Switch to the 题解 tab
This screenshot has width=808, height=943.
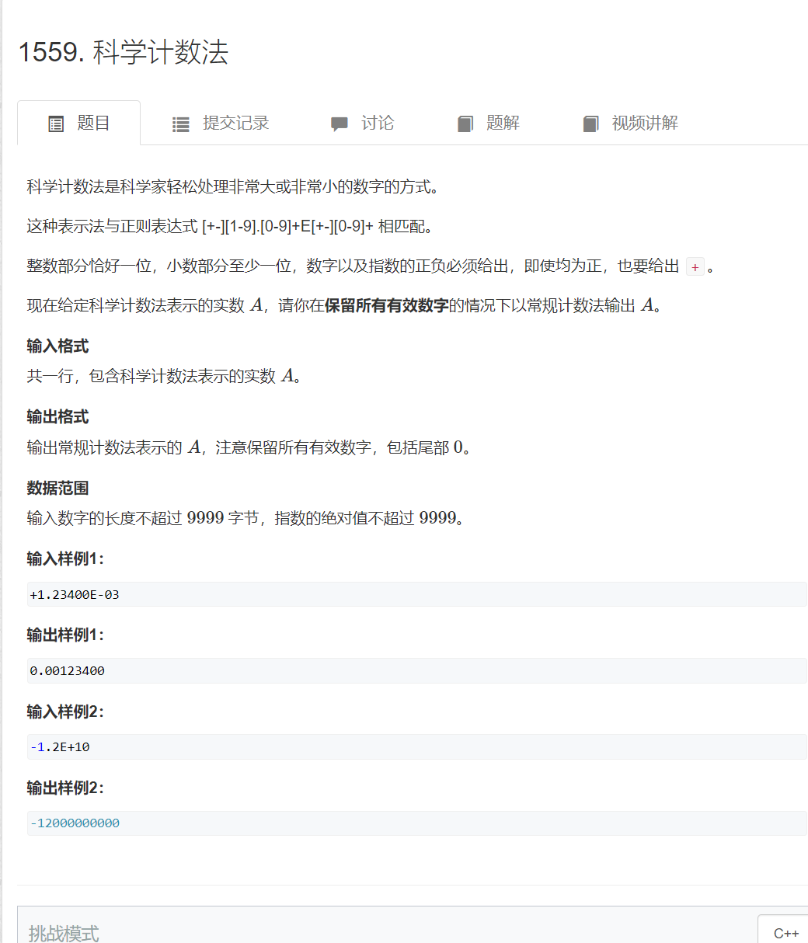[489, 123]
